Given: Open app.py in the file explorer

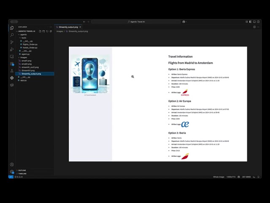Looking at the screenshot, I should point(23,80).
